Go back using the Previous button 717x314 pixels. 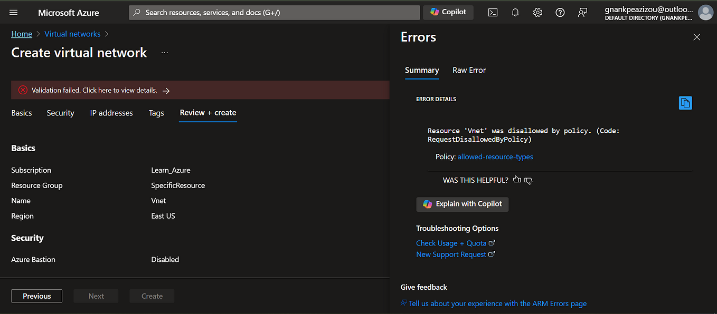(36, 296)
